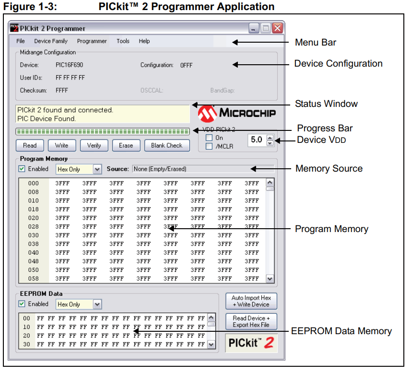Image resolution: width=412 pixels, height=373 pixels.
Task: Click the green progress bar
Action: pos(103,131)
